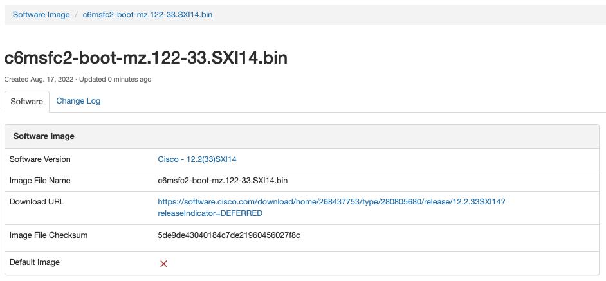This screenshot has width=606, height=281.
Task: Click the Software Version row label
Action: 40,159
